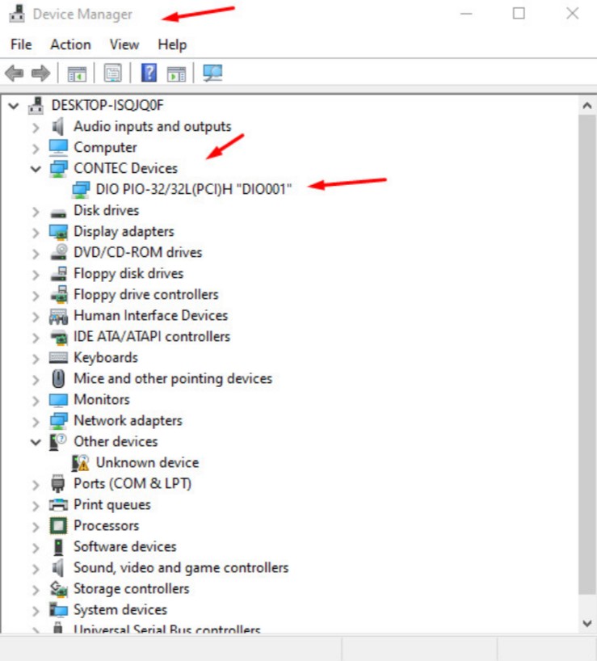Select the Computer tree label
The width and height of the screenshot is (597, 661).
105,148
